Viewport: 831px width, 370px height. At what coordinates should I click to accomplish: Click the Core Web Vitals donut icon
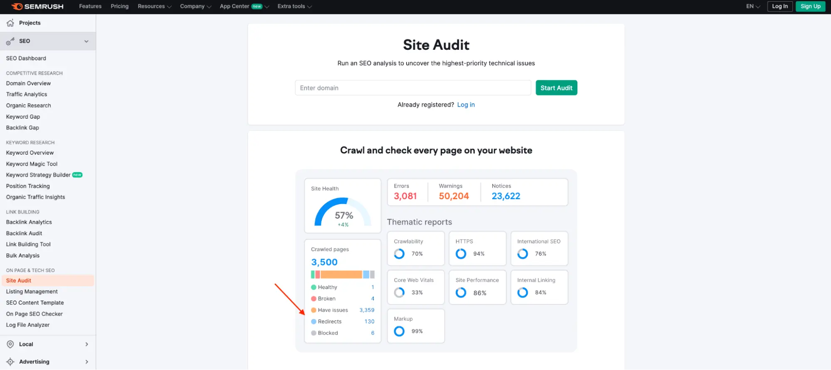click(x=399, y=292)
